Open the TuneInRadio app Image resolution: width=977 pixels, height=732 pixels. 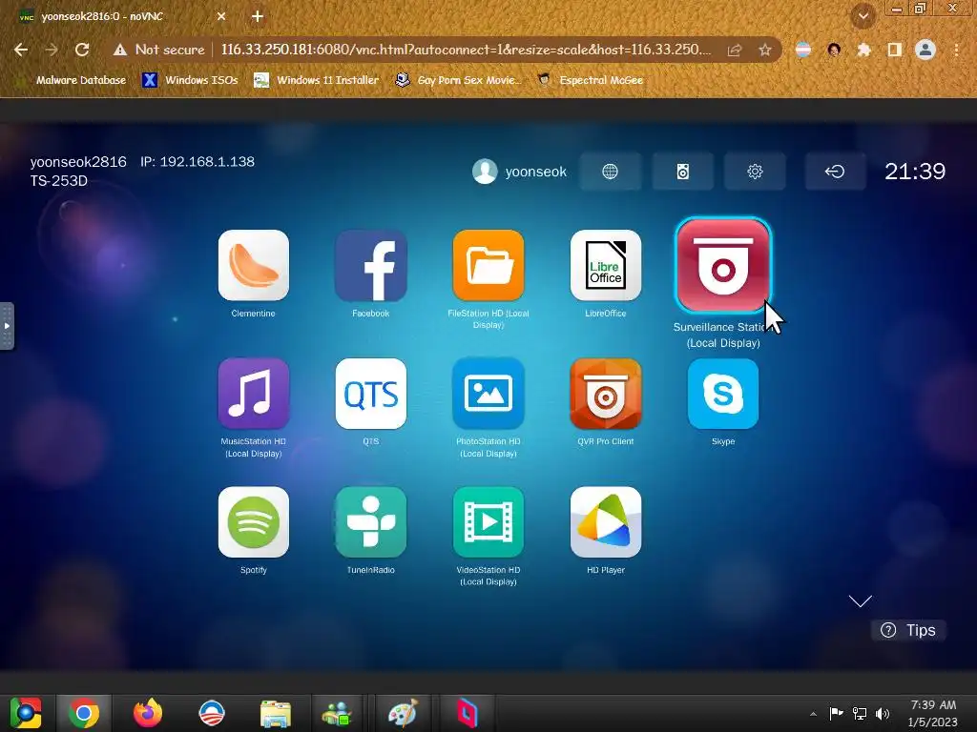(x=371, y=521)
